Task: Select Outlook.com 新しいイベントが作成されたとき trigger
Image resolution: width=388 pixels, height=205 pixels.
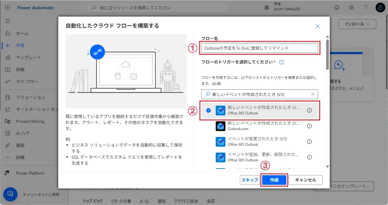Action: click(x=260, y=126)
